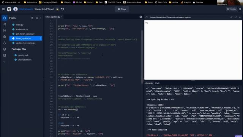The width and height of the screenshot is (243, 137).
Task: Open the user profile avatar
Action: tap(15, 9)
